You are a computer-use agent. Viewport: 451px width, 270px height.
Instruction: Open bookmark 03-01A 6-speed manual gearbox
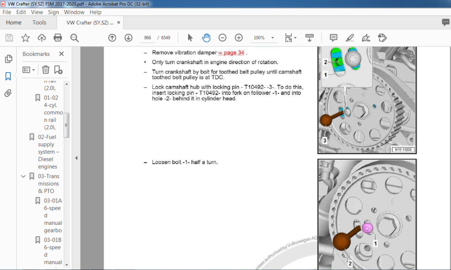coord(53,215)
